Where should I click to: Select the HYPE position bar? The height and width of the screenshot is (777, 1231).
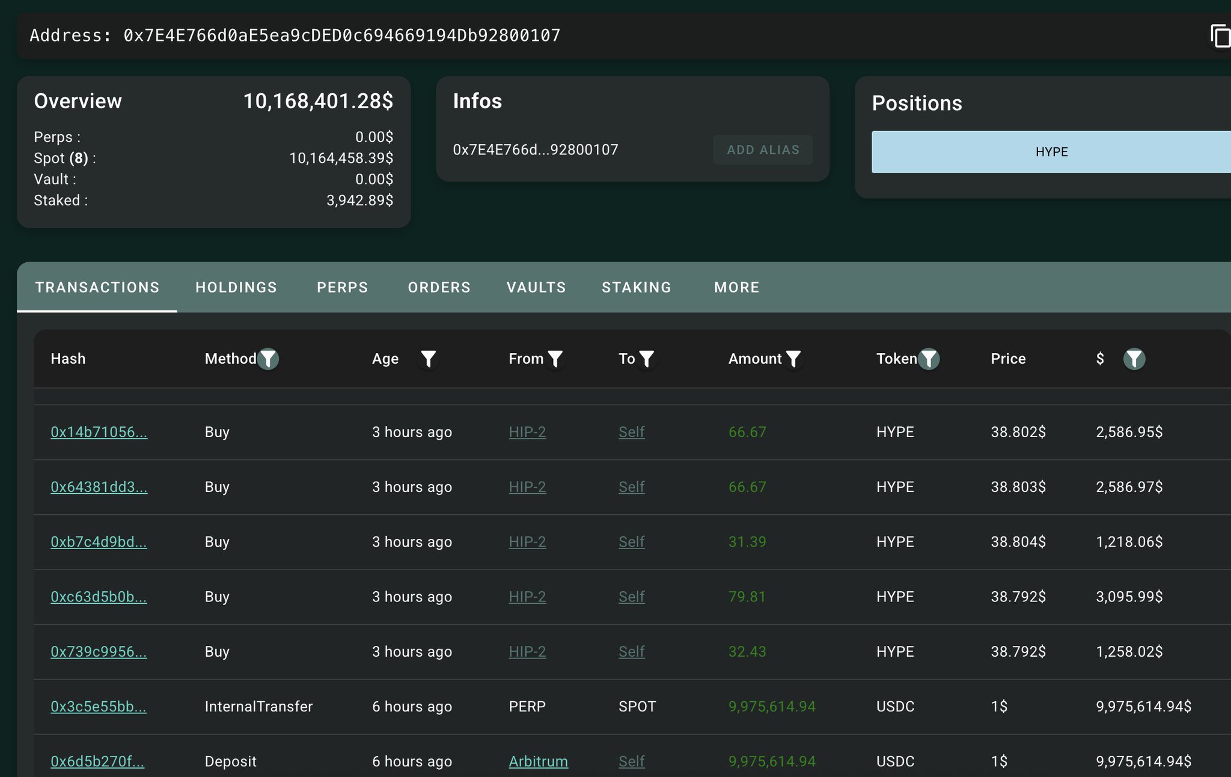click(1051, 152)
